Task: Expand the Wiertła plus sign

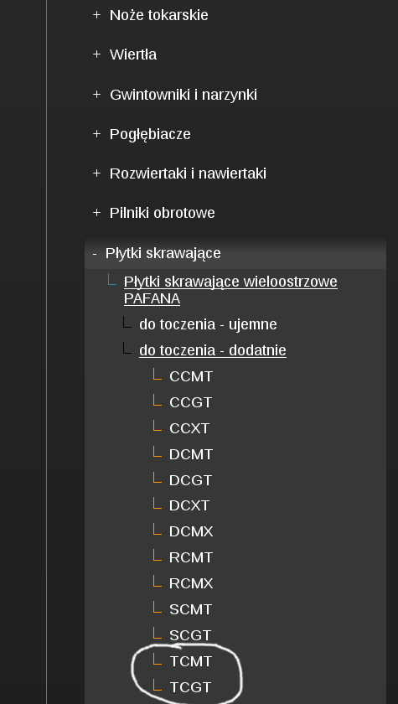Action: [96, 54]
